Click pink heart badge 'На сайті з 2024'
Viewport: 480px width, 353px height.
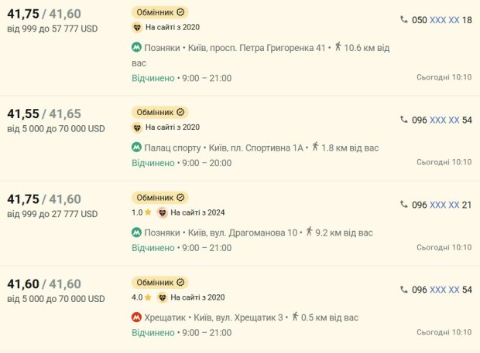(162, 212)
